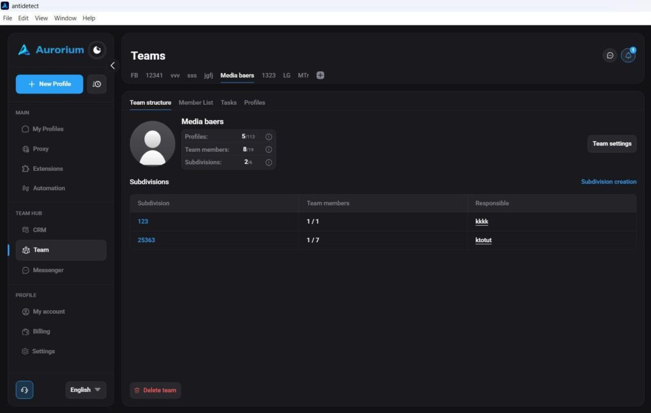Image resolution: width=651 pixels, height=413 pixels.
Task: Click the Aurorium logo
Action: pos(51,50)
